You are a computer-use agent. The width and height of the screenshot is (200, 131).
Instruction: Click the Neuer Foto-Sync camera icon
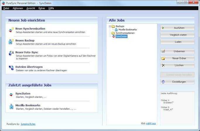[11, 53]
